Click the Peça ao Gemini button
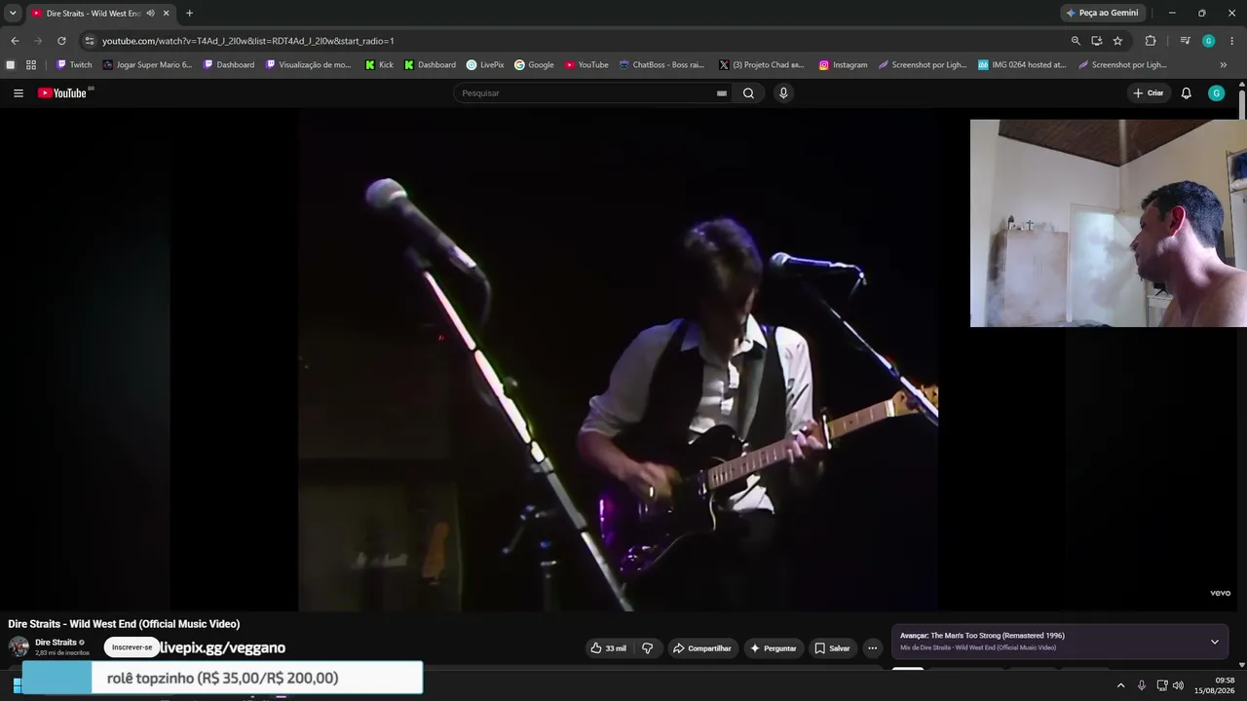 [1102, 13]
